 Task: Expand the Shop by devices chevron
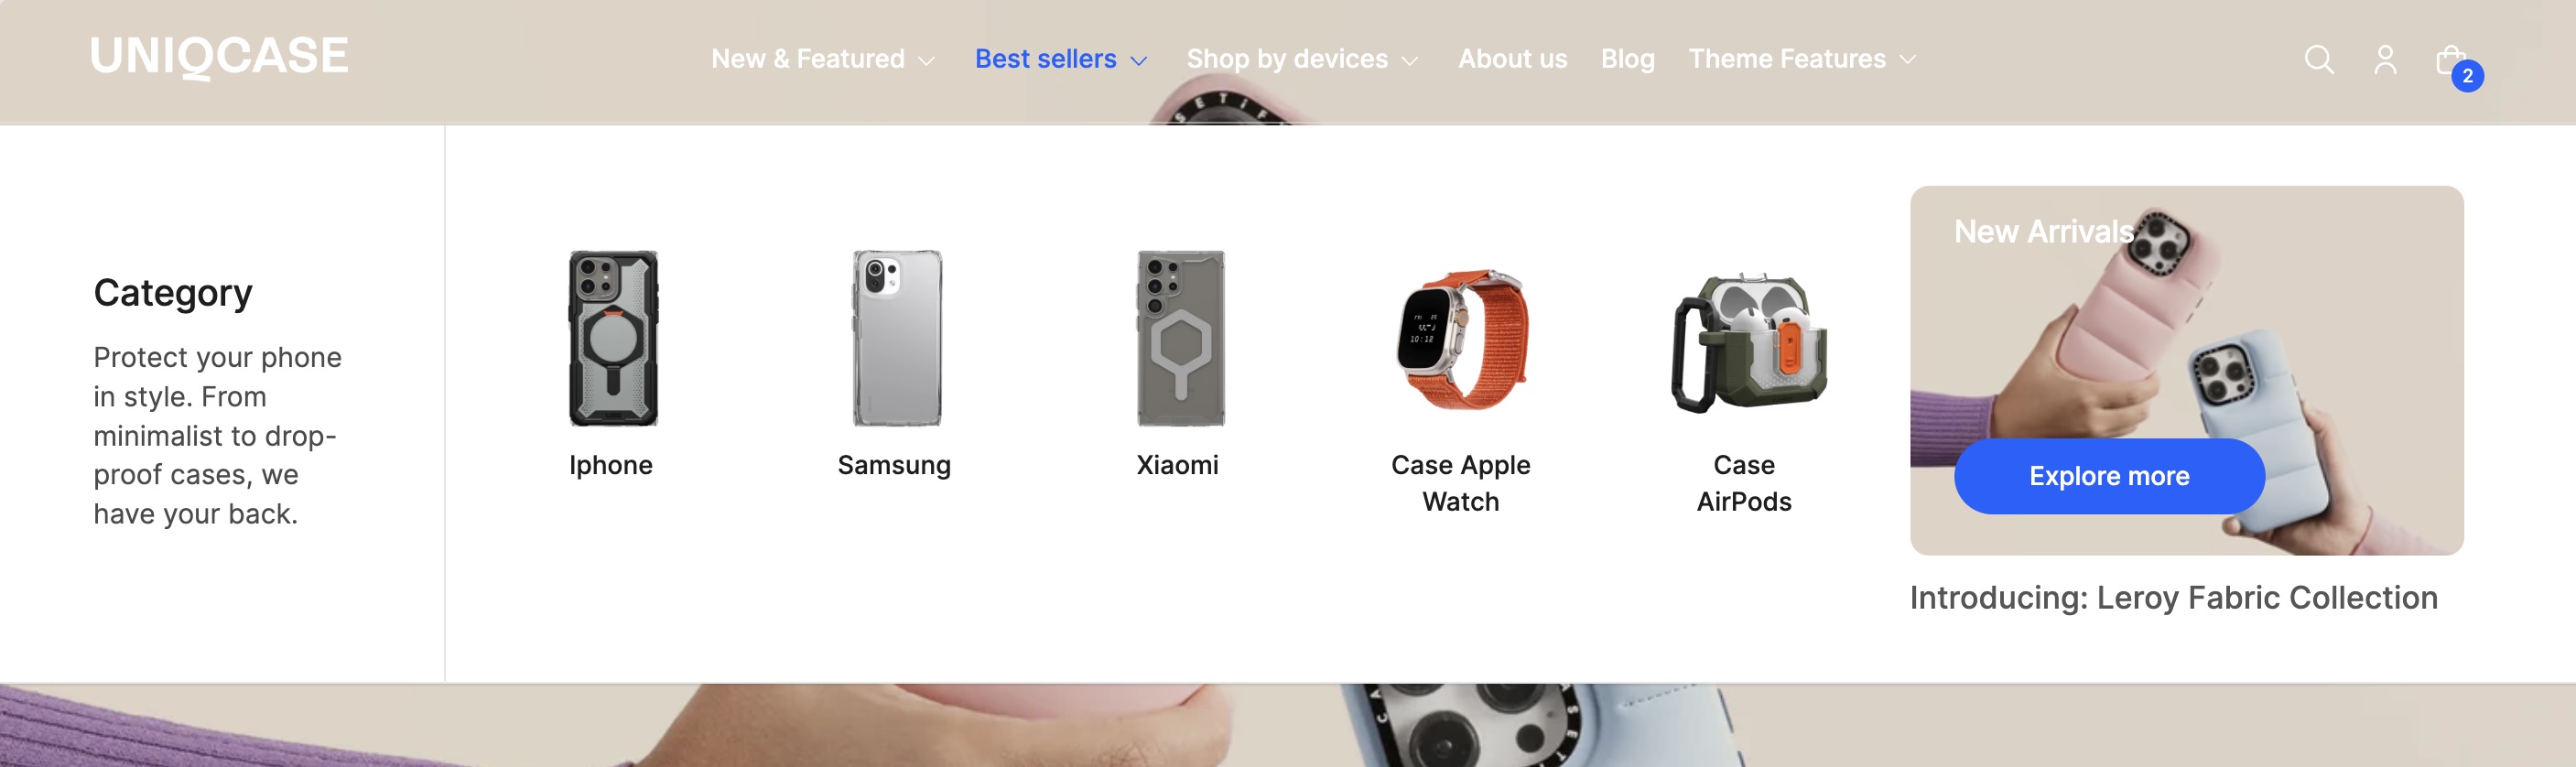click(x=1410, y=61)
